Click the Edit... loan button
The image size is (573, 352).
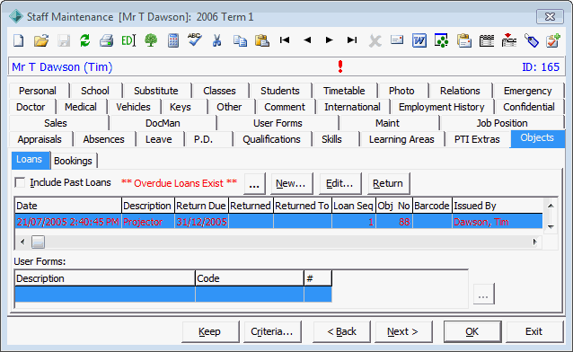(340, 183)
